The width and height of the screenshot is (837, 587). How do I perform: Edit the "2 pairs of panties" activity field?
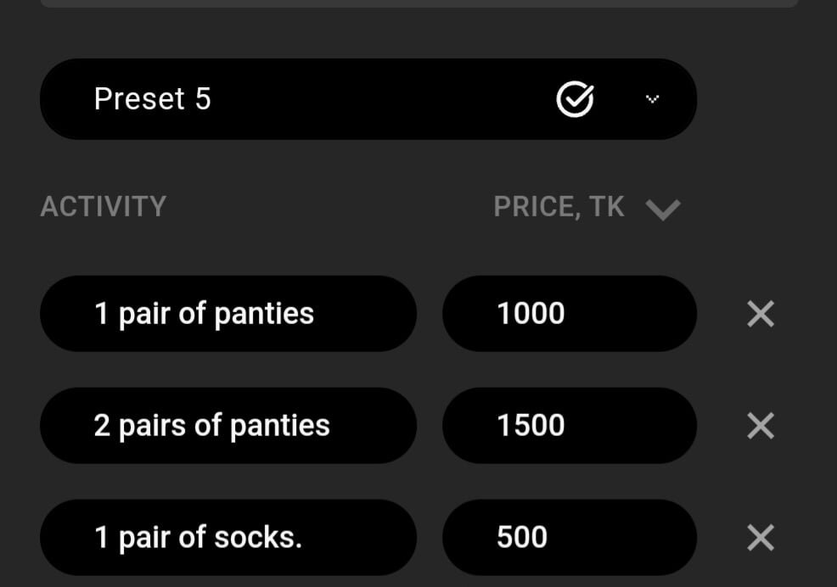click(228, 426)
